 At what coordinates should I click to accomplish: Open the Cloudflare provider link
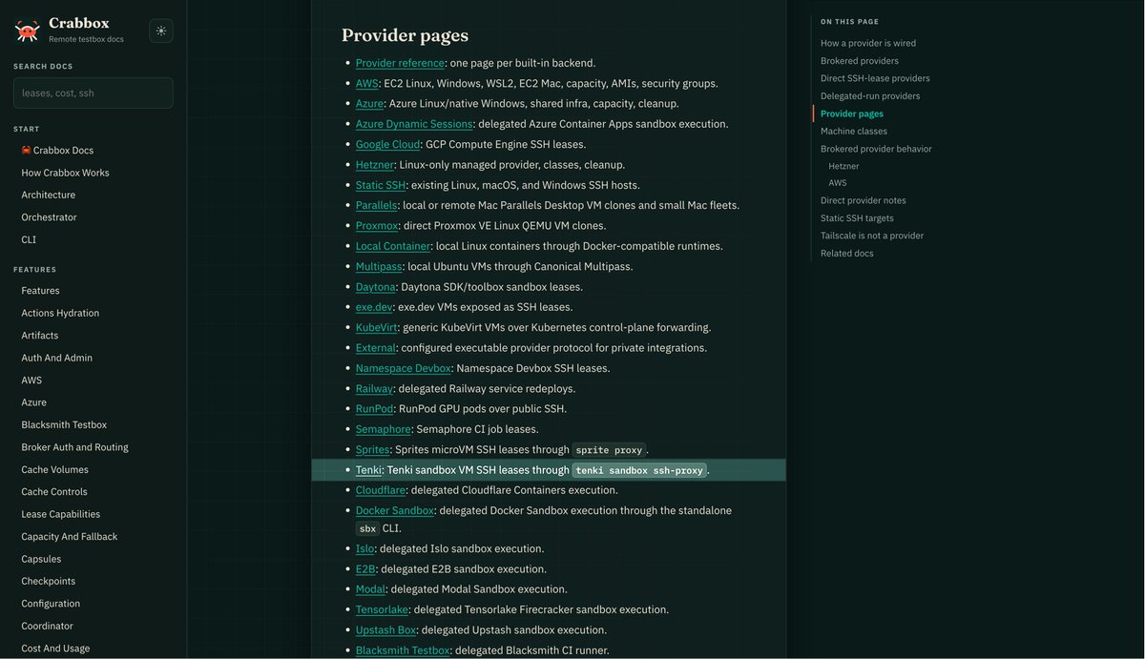click(381, 490)
